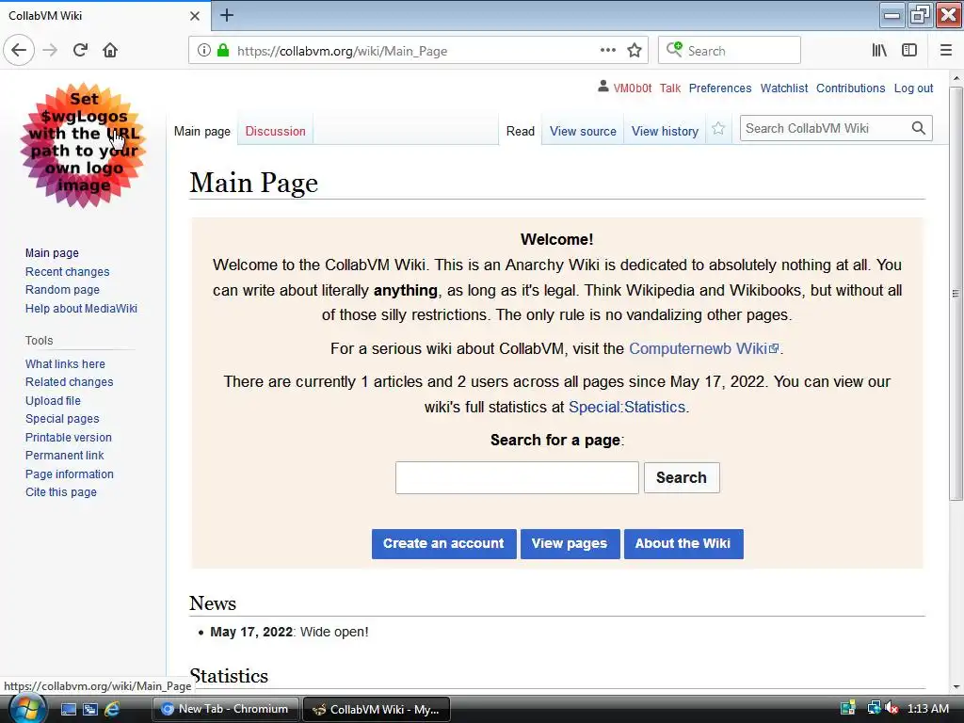
Task: Open Internet Explorer from quick launch
Action: coord(112,710)
